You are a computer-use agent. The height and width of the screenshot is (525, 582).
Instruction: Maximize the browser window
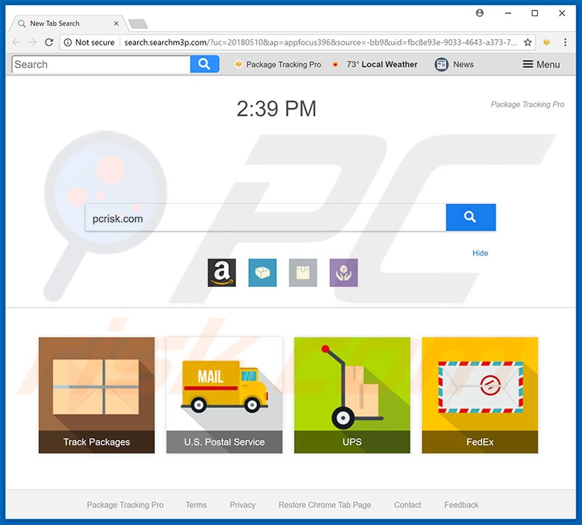(535, 13)
